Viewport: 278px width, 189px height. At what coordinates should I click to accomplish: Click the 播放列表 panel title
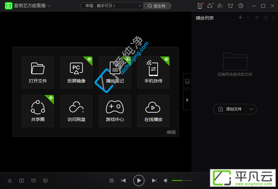coord(204,18)
